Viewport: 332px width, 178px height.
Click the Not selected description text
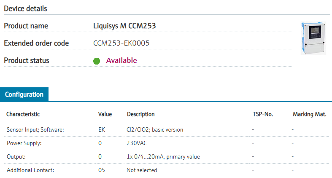142,170
